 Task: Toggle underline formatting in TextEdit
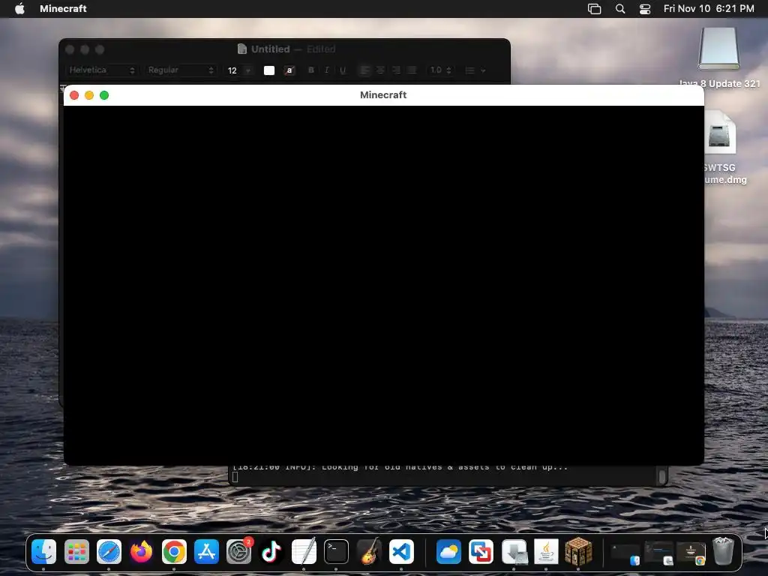[x=343, y=70]
